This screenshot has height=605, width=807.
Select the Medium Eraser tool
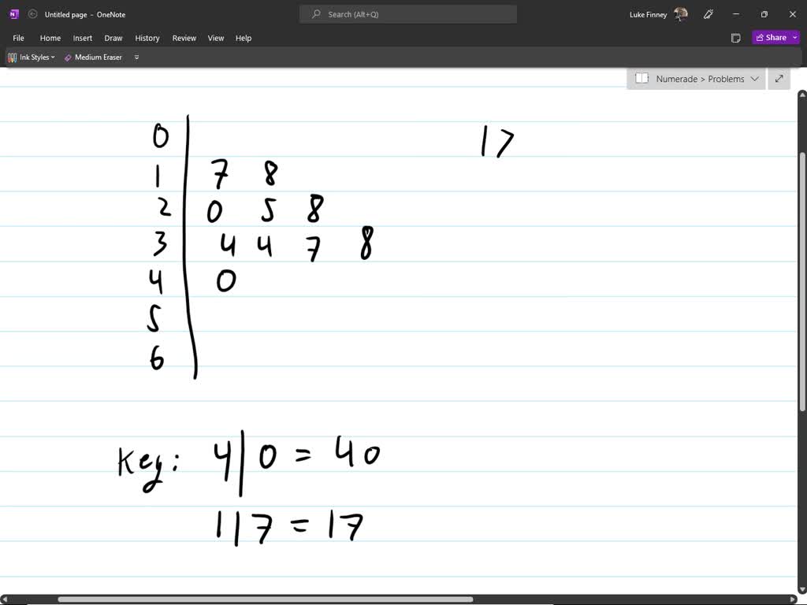tap(93, 57)
